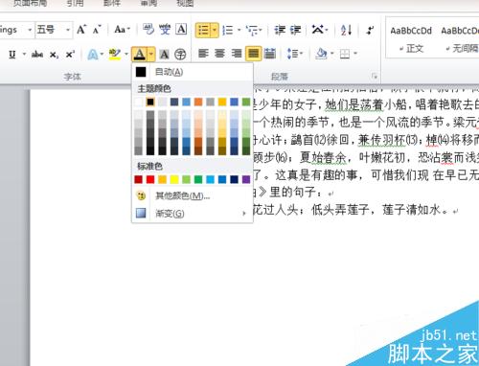Screen dimensions: 479x366
Task: Pick the orange theme color swatch
Action: pyautogui.click(x=198, y=102)
